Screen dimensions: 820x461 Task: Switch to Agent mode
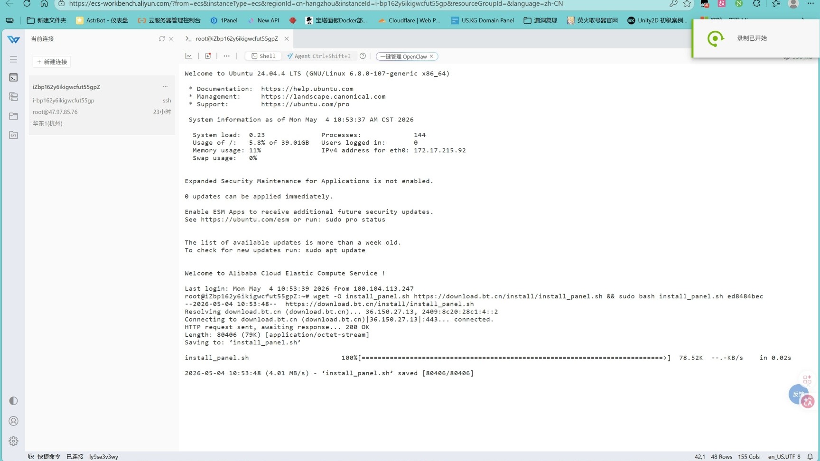[x=318, y=56]
